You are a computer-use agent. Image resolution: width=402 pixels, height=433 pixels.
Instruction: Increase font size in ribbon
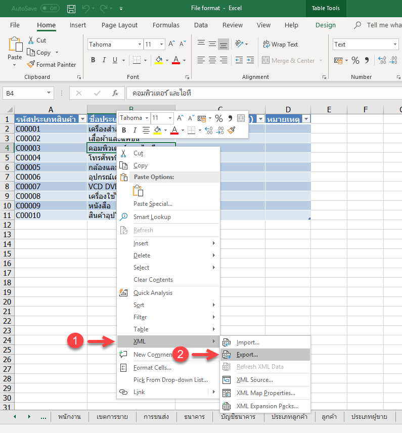pyautogui.click(x=171, y=44)
